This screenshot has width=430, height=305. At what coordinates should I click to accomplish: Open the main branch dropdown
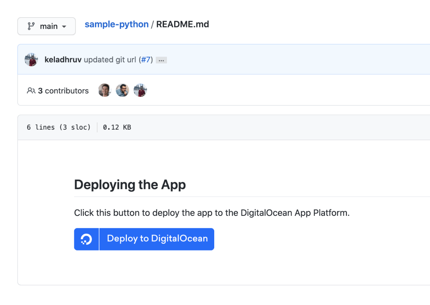[x=47, y=26]
